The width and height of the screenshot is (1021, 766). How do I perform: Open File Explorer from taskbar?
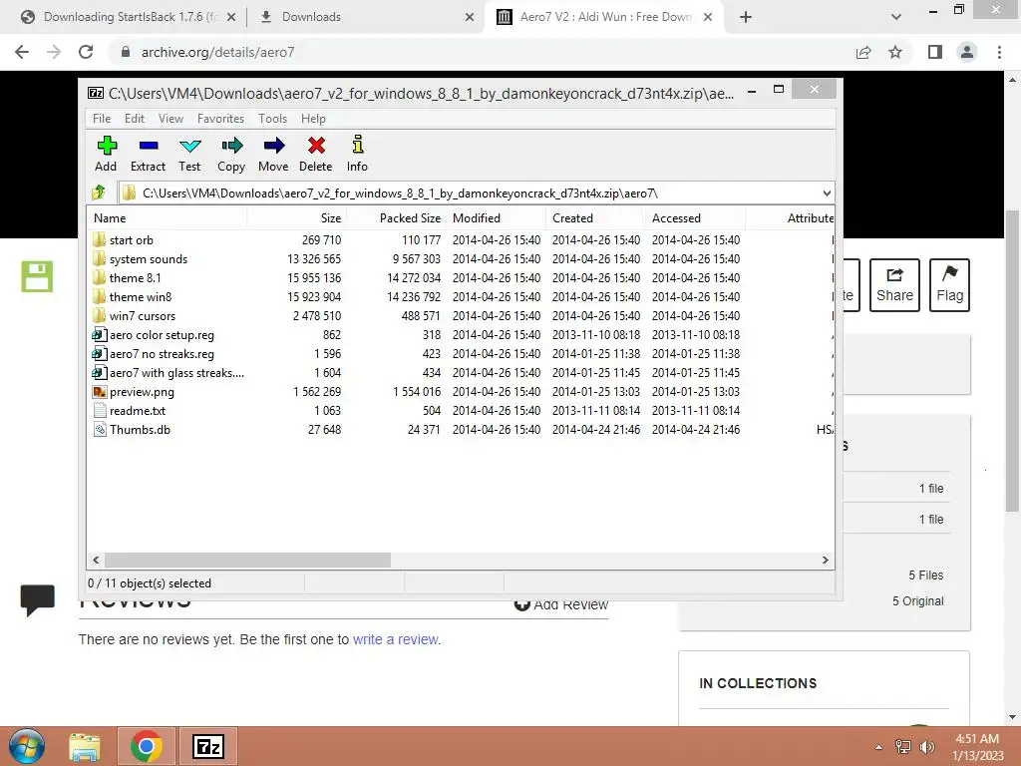click(x=85, y=746)
